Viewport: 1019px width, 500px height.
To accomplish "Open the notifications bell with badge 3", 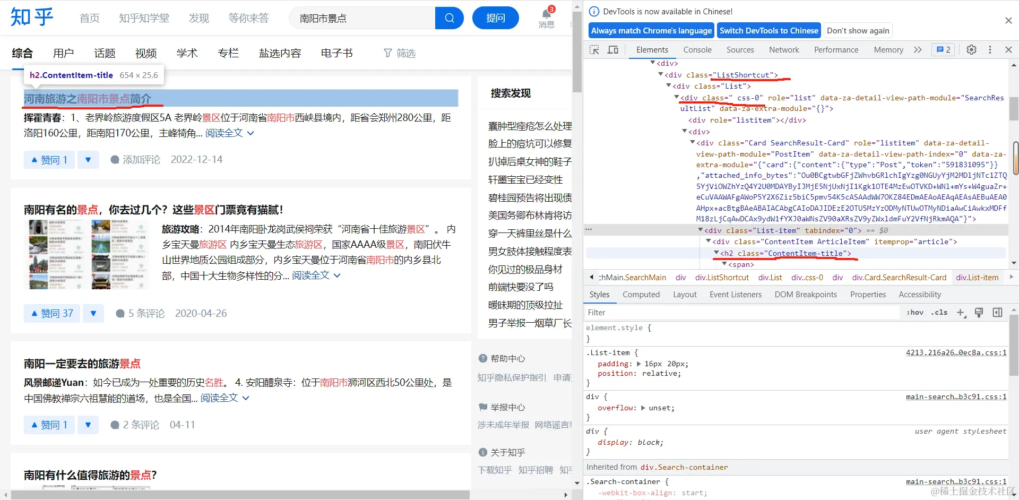I will click(547, 18).
